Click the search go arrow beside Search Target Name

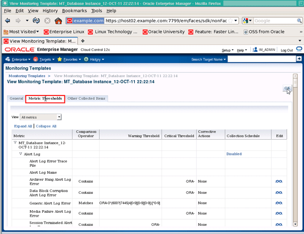pyautogui.click(x=299, y=59)
